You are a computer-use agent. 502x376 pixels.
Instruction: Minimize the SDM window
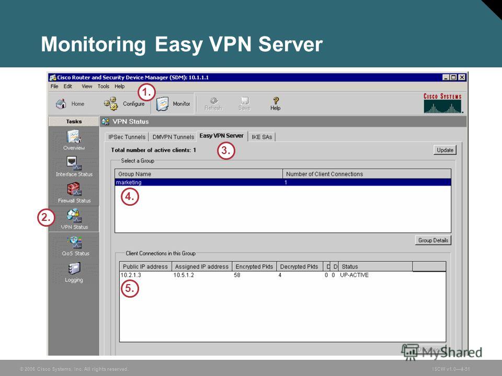[446, 77]
